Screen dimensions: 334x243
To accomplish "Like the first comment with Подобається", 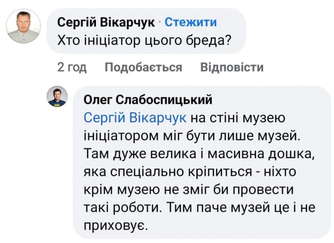I will tap(143, 67).
